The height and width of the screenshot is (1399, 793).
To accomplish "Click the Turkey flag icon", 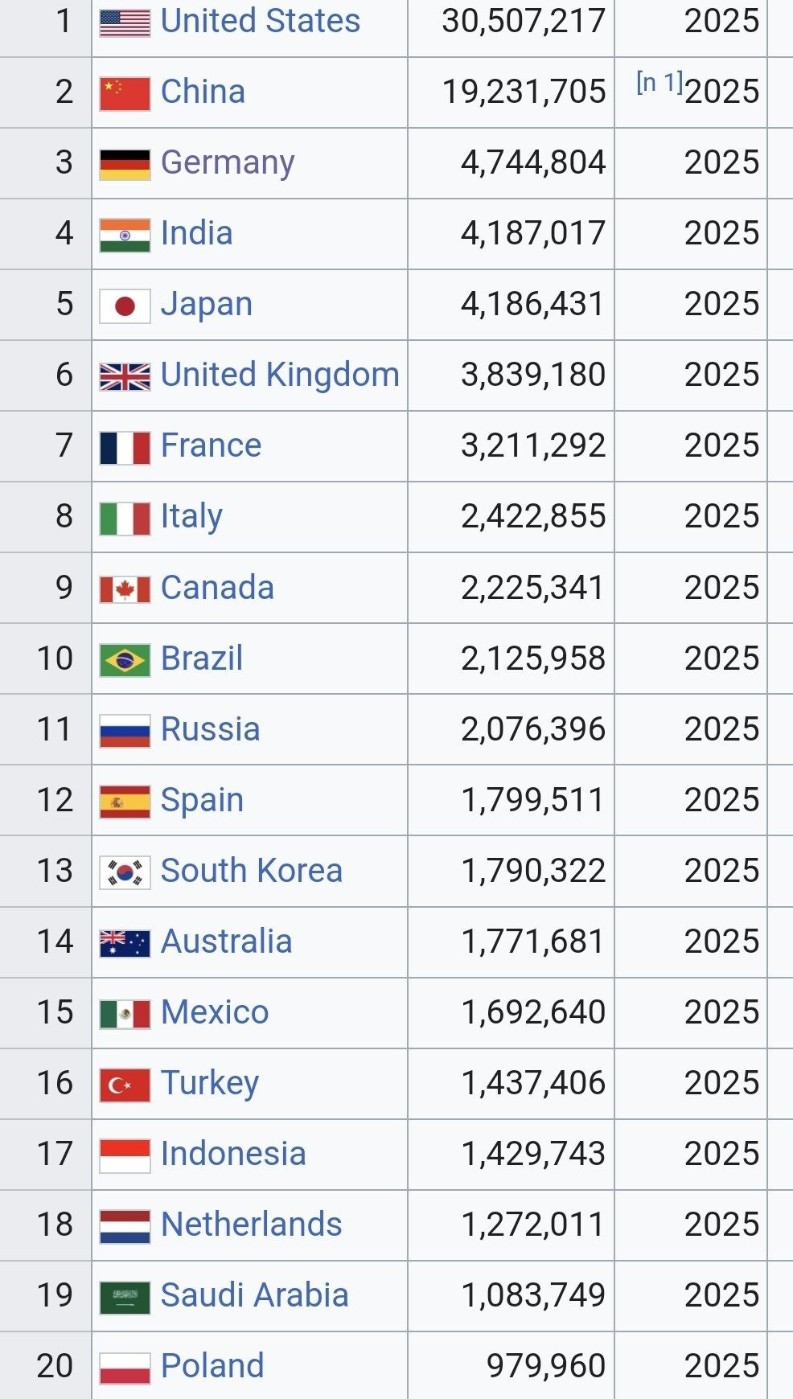I will coord(125,1085).
